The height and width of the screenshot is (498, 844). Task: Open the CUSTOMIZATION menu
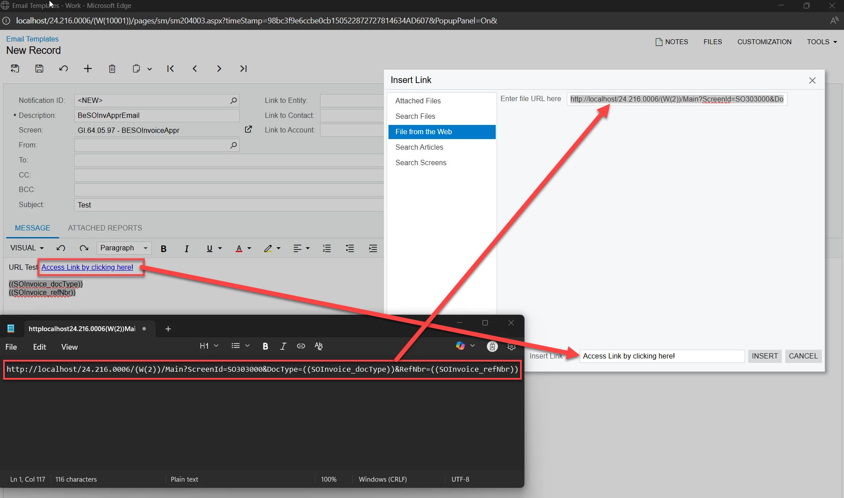pos(764,42)
